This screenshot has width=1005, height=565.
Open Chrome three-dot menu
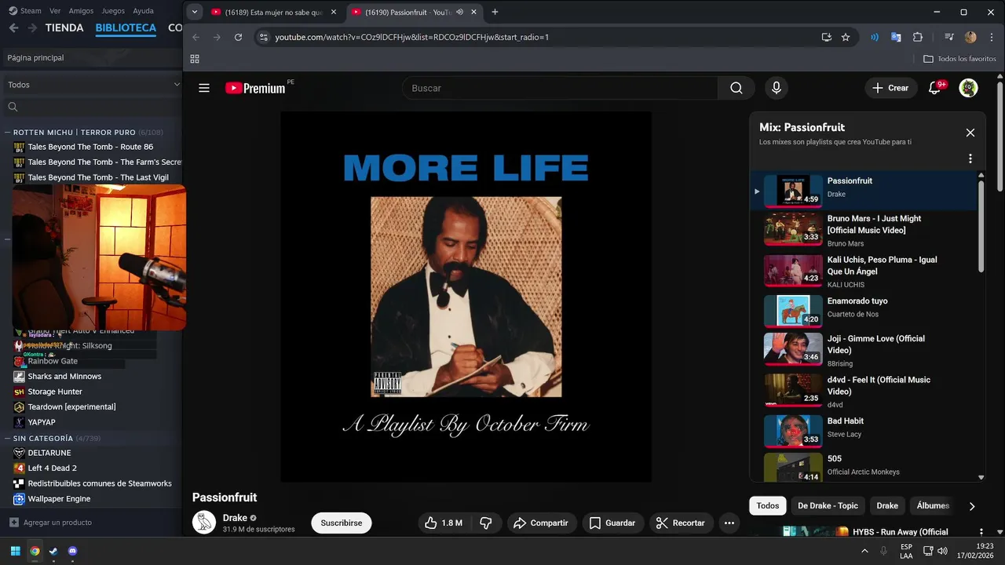991,37
